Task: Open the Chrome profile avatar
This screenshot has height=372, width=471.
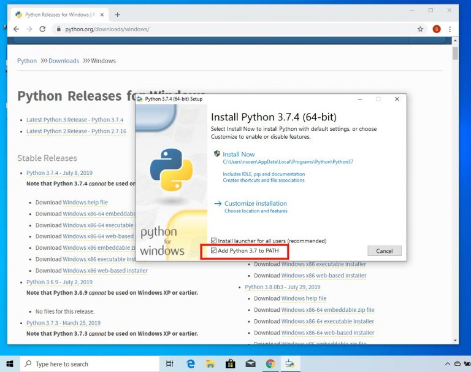Action: (436, 29)
